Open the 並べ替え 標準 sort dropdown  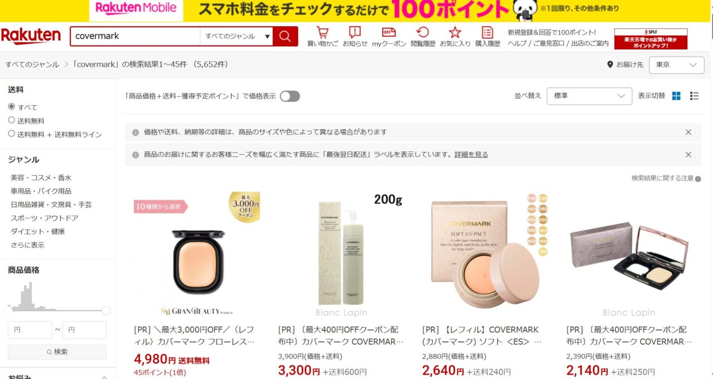coord(589,96)
